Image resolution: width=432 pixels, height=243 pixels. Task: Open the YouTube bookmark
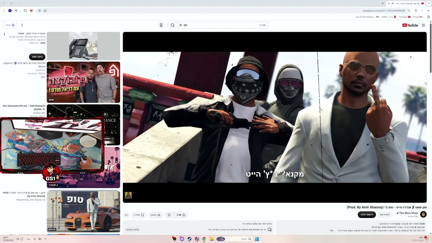tap(405, 17)
